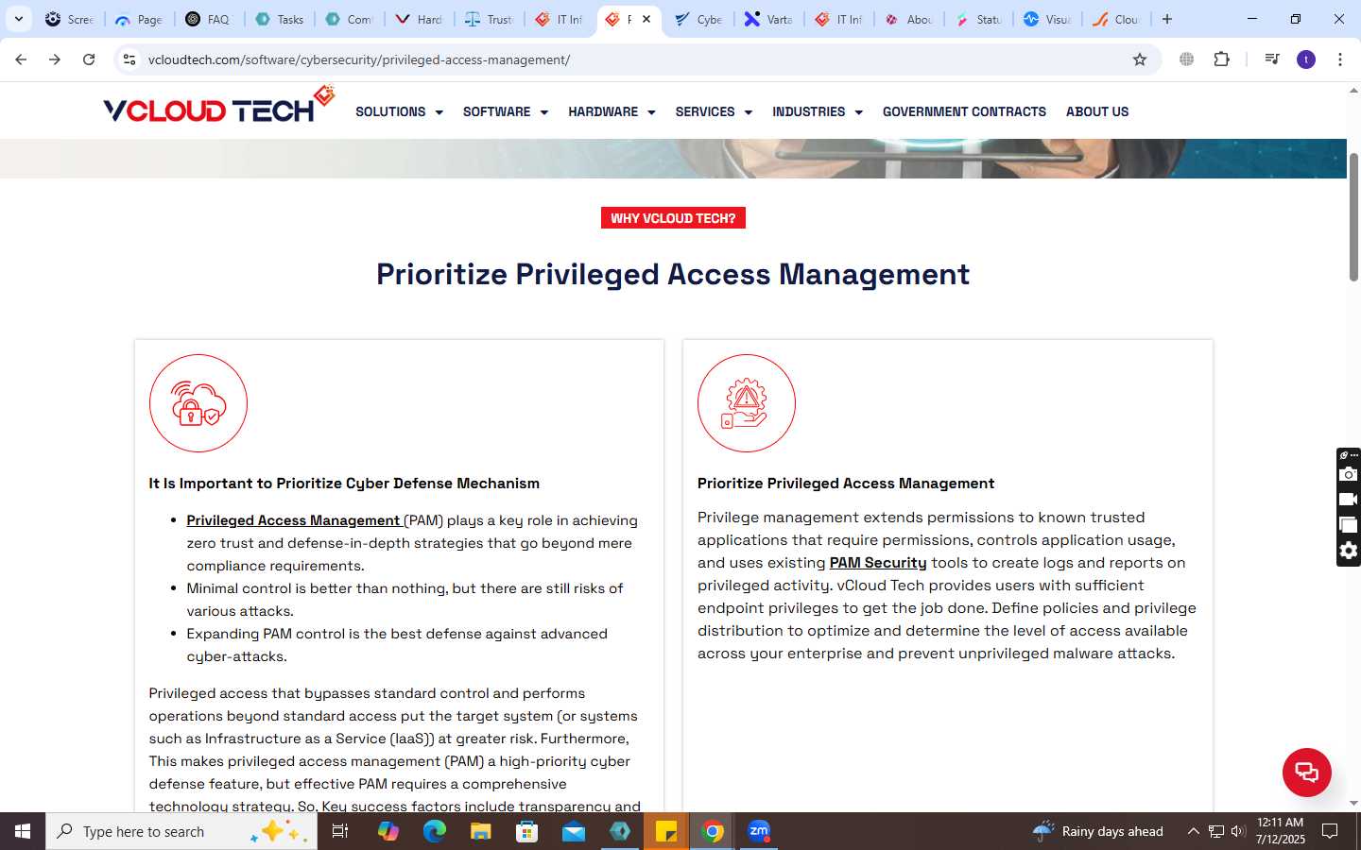Expand the SERVICES navigation menu
This screenshot has height=850, width=1361.
(714, 111)
